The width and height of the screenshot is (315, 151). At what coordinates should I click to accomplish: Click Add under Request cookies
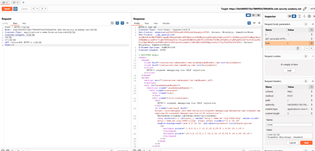click(289, 71)
